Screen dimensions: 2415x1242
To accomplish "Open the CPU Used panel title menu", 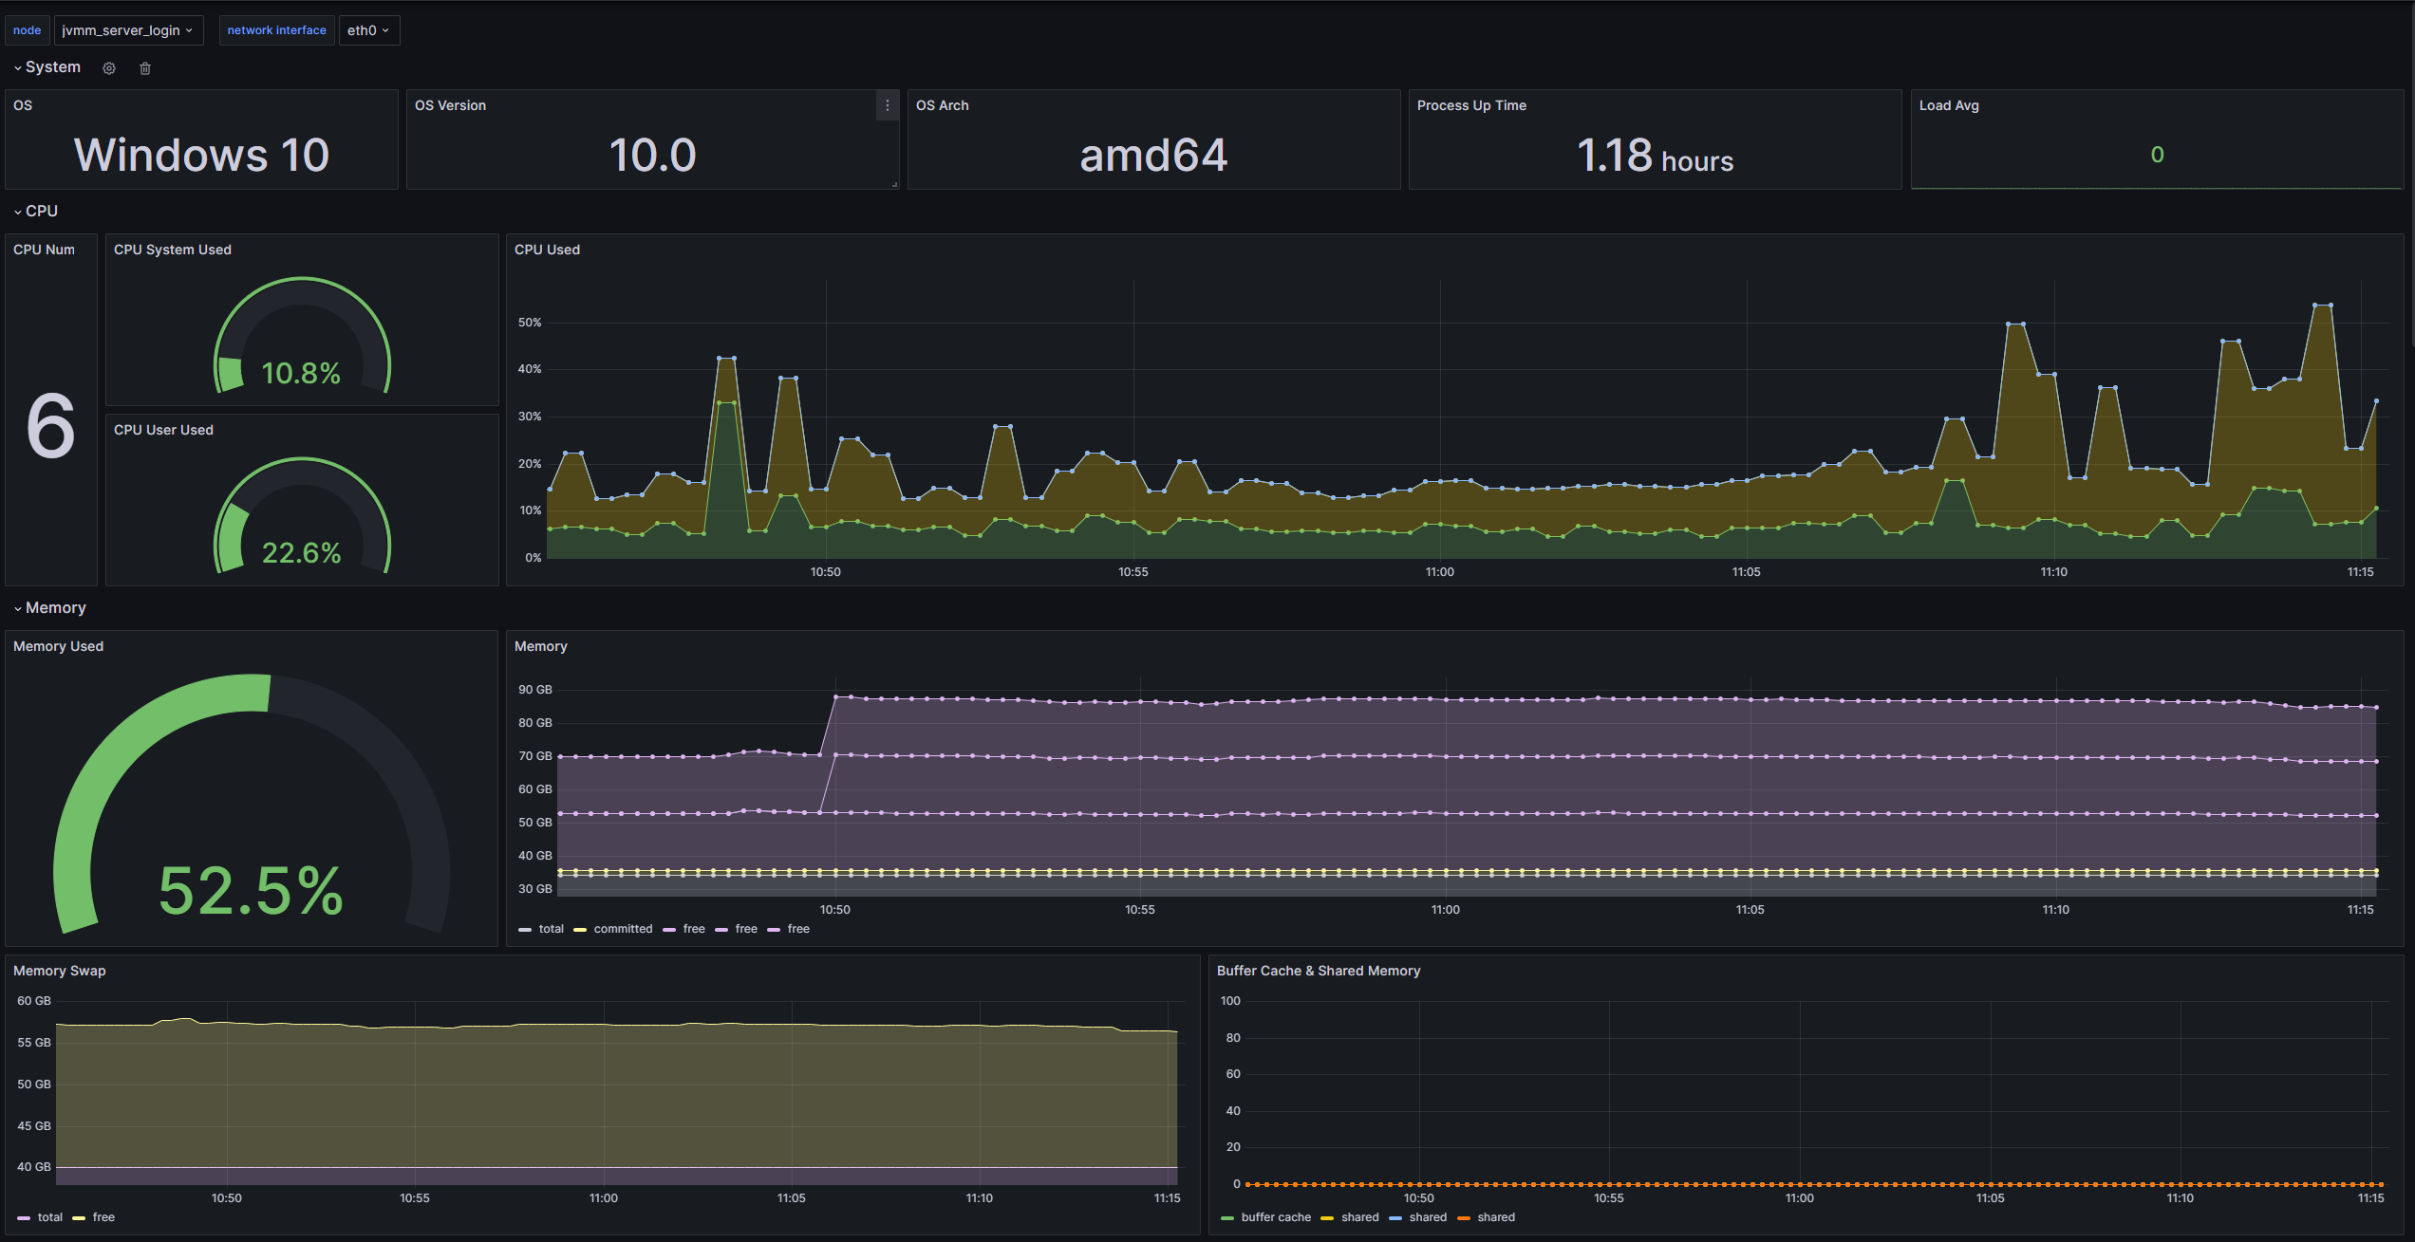I will (547, 250).
